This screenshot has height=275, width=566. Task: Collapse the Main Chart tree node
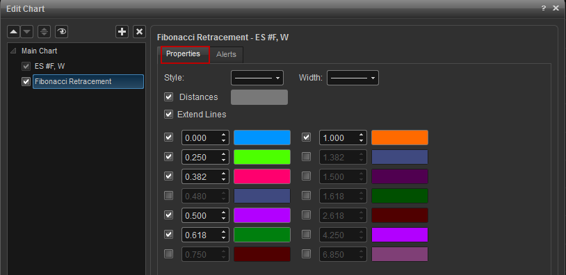coord(13,51)
